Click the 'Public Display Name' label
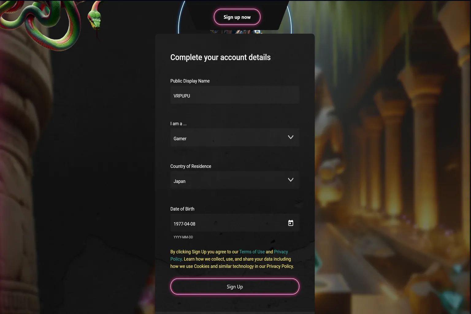The width and height of the screenshot is (471, 314). [x=190, y=81]
